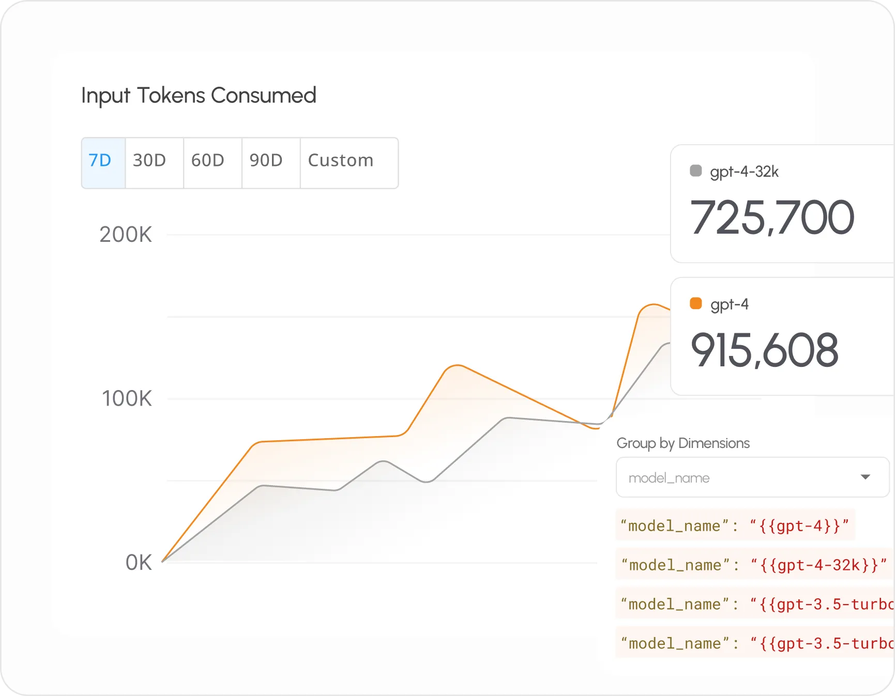Open the model_name dropdown arrow
Viewport: 895px width, 696px height.
pyautogui.click(x=866, y=477)
